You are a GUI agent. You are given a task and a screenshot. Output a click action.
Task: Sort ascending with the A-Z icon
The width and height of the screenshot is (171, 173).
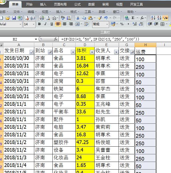[x=153, y=18]
